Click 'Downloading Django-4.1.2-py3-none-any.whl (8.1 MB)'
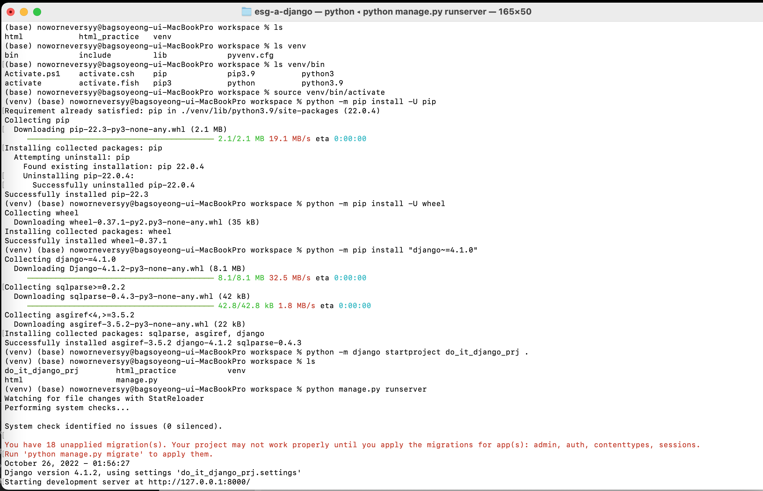763x491 pixels. pyautogui.click(x=130, y=269)
